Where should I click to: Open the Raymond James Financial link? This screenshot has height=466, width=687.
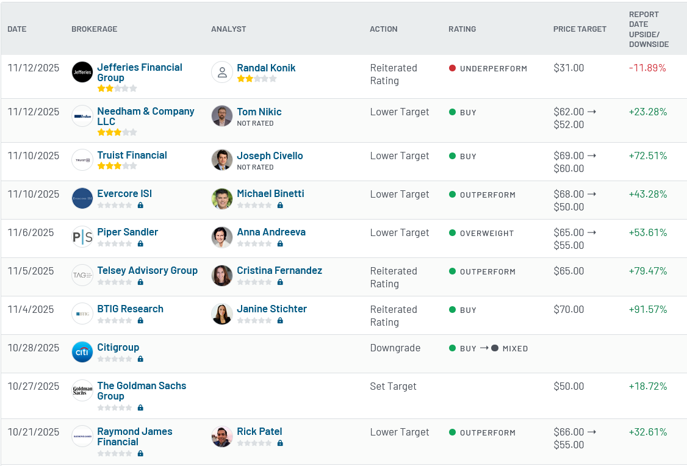point(134,437)
